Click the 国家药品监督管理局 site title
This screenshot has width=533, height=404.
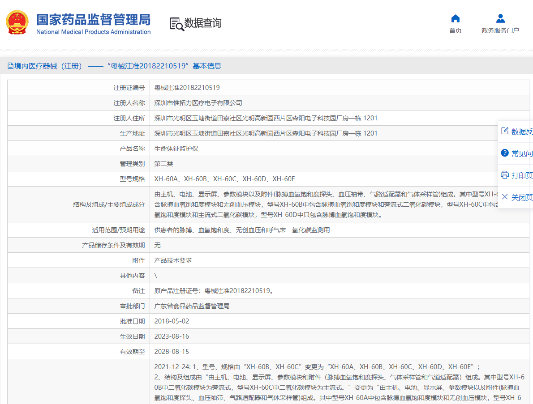(94, 20)
